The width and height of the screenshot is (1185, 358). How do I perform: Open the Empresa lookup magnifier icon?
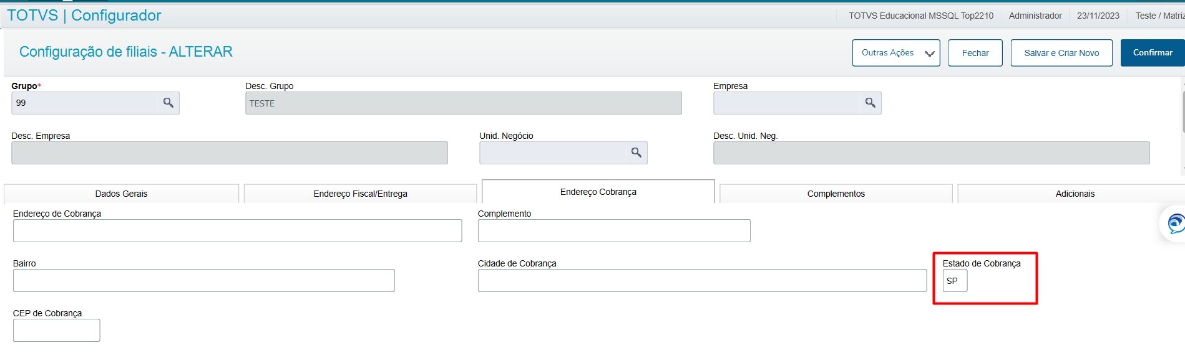click(870, 103)
